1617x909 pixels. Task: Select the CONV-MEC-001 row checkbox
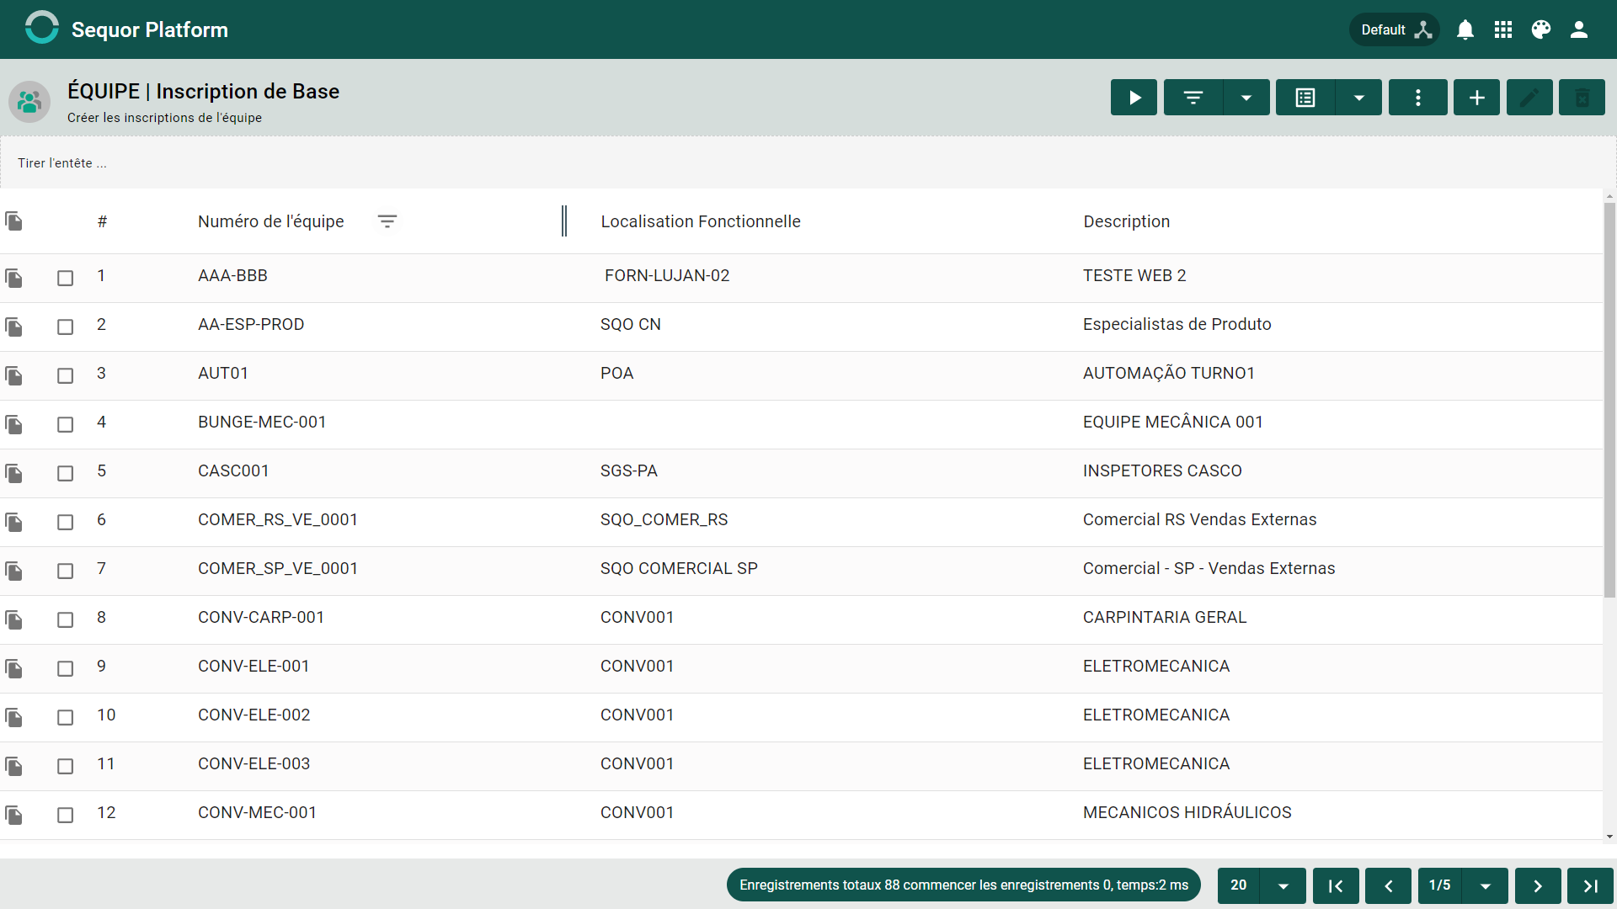(65, 815)
